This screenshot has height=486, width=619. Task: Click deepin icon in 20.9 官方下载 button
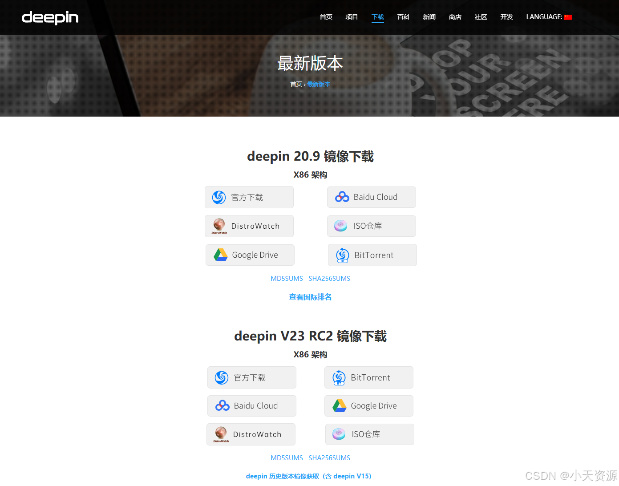(219, 197)
